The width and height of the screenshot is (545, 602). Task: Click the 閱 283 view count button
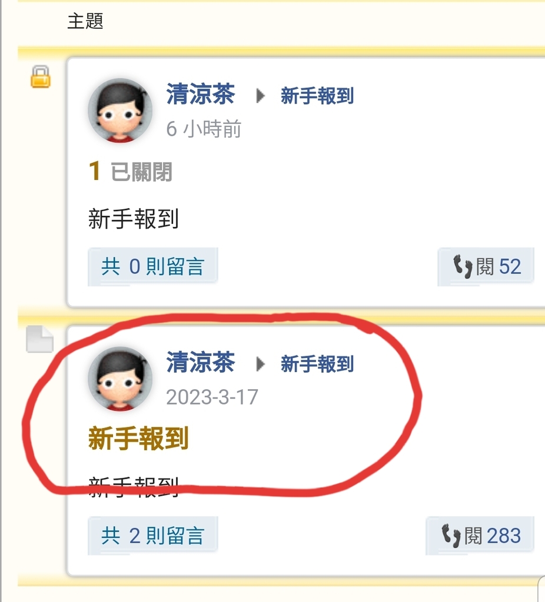point(480,536)
